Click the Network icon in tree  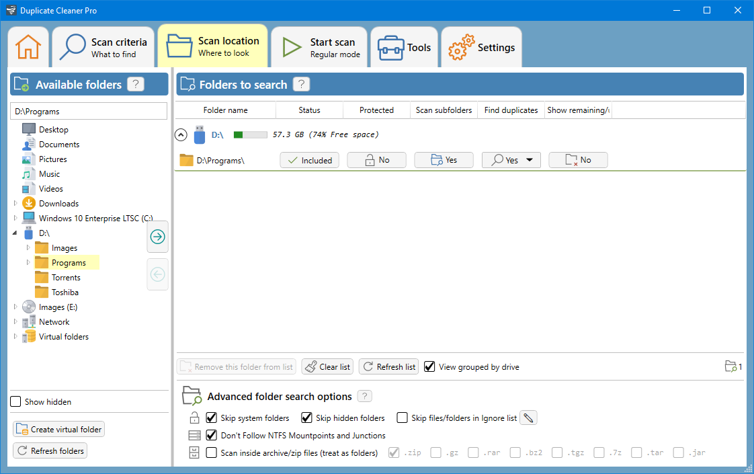pos(29,321)
